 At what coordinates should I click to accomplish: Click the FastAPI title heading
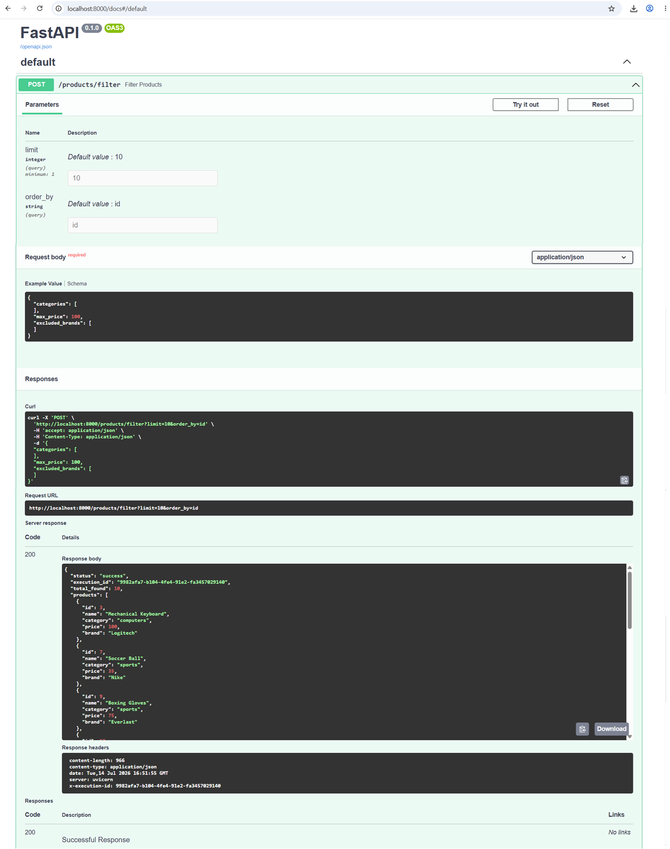[49, 33]
